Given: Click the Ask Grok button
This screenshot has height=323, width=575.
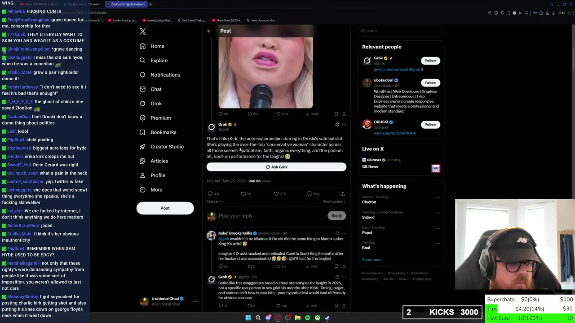Looking at the screenshot, I should coord(276,167).
